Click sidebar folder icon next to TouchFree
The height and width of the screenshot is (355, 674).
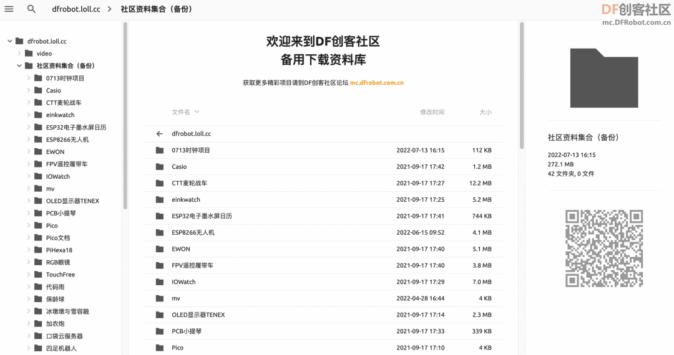click(x=38, y=275)
